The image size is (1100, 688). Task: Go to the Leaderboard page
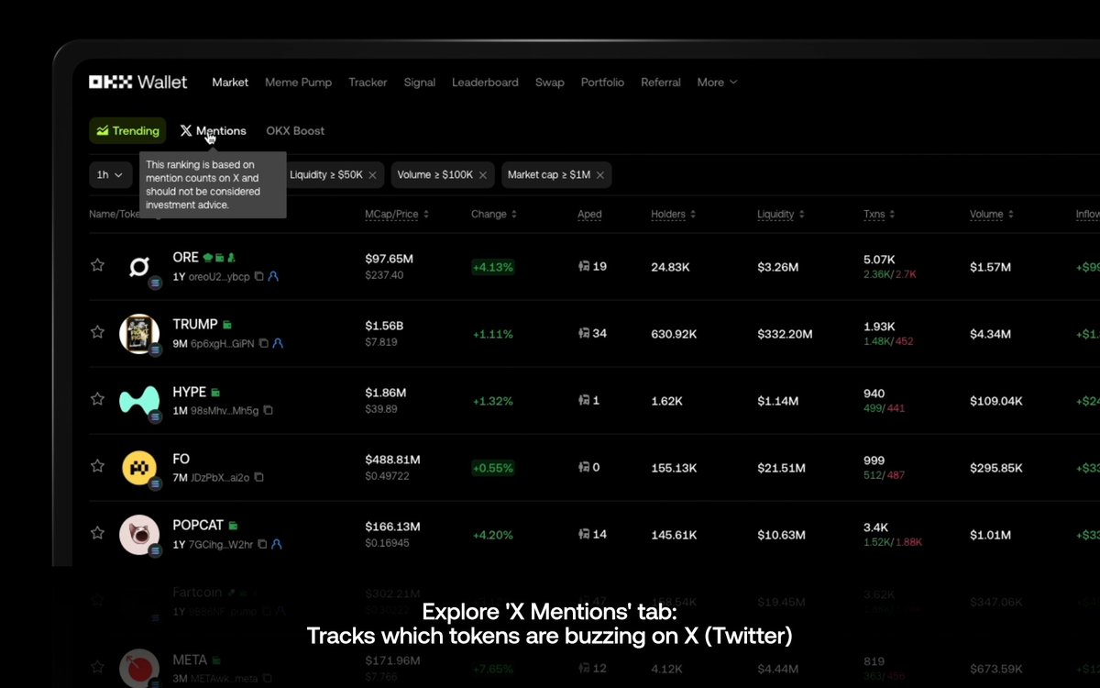tap(485, 83)
